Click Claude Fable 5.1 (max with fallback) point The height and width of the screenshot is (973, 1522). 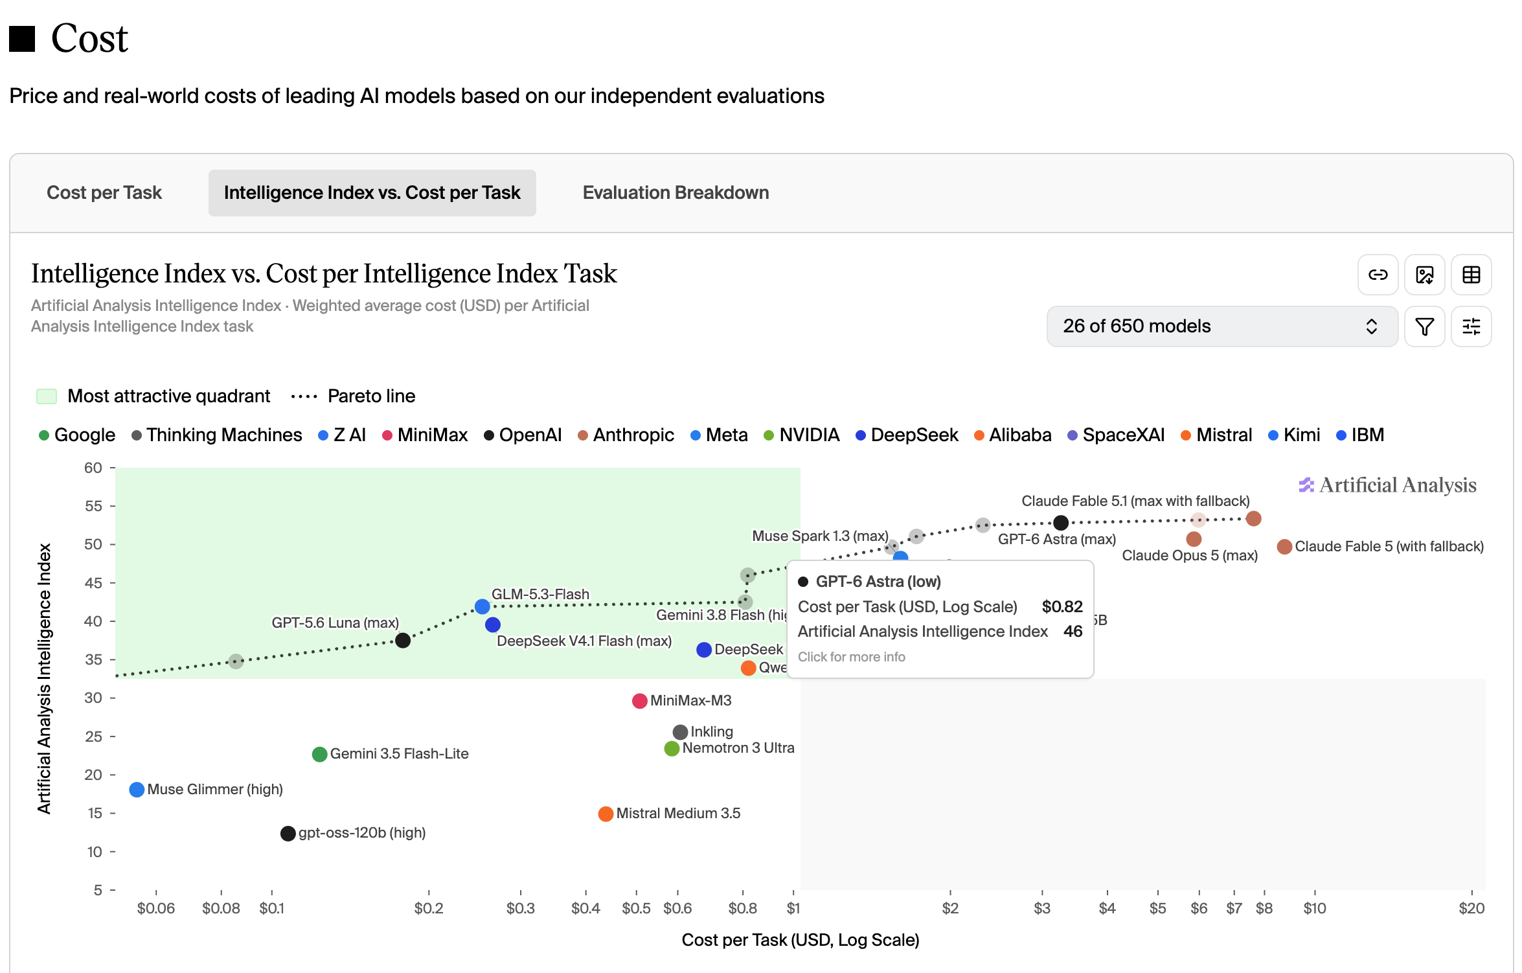(1253, 519)
